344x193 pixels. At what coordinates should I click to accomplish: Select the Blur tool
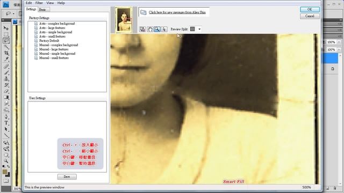click(x=6, y=103)
